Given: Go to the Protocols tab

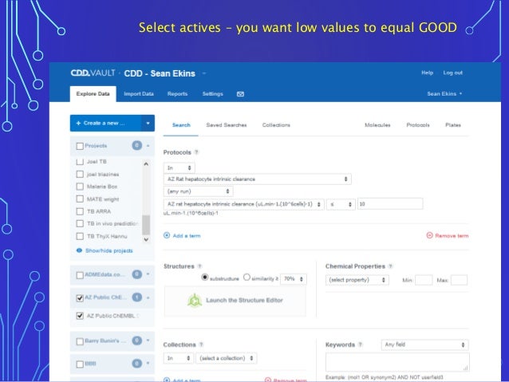Looking at the screenshot, I should tap(418, 125).
